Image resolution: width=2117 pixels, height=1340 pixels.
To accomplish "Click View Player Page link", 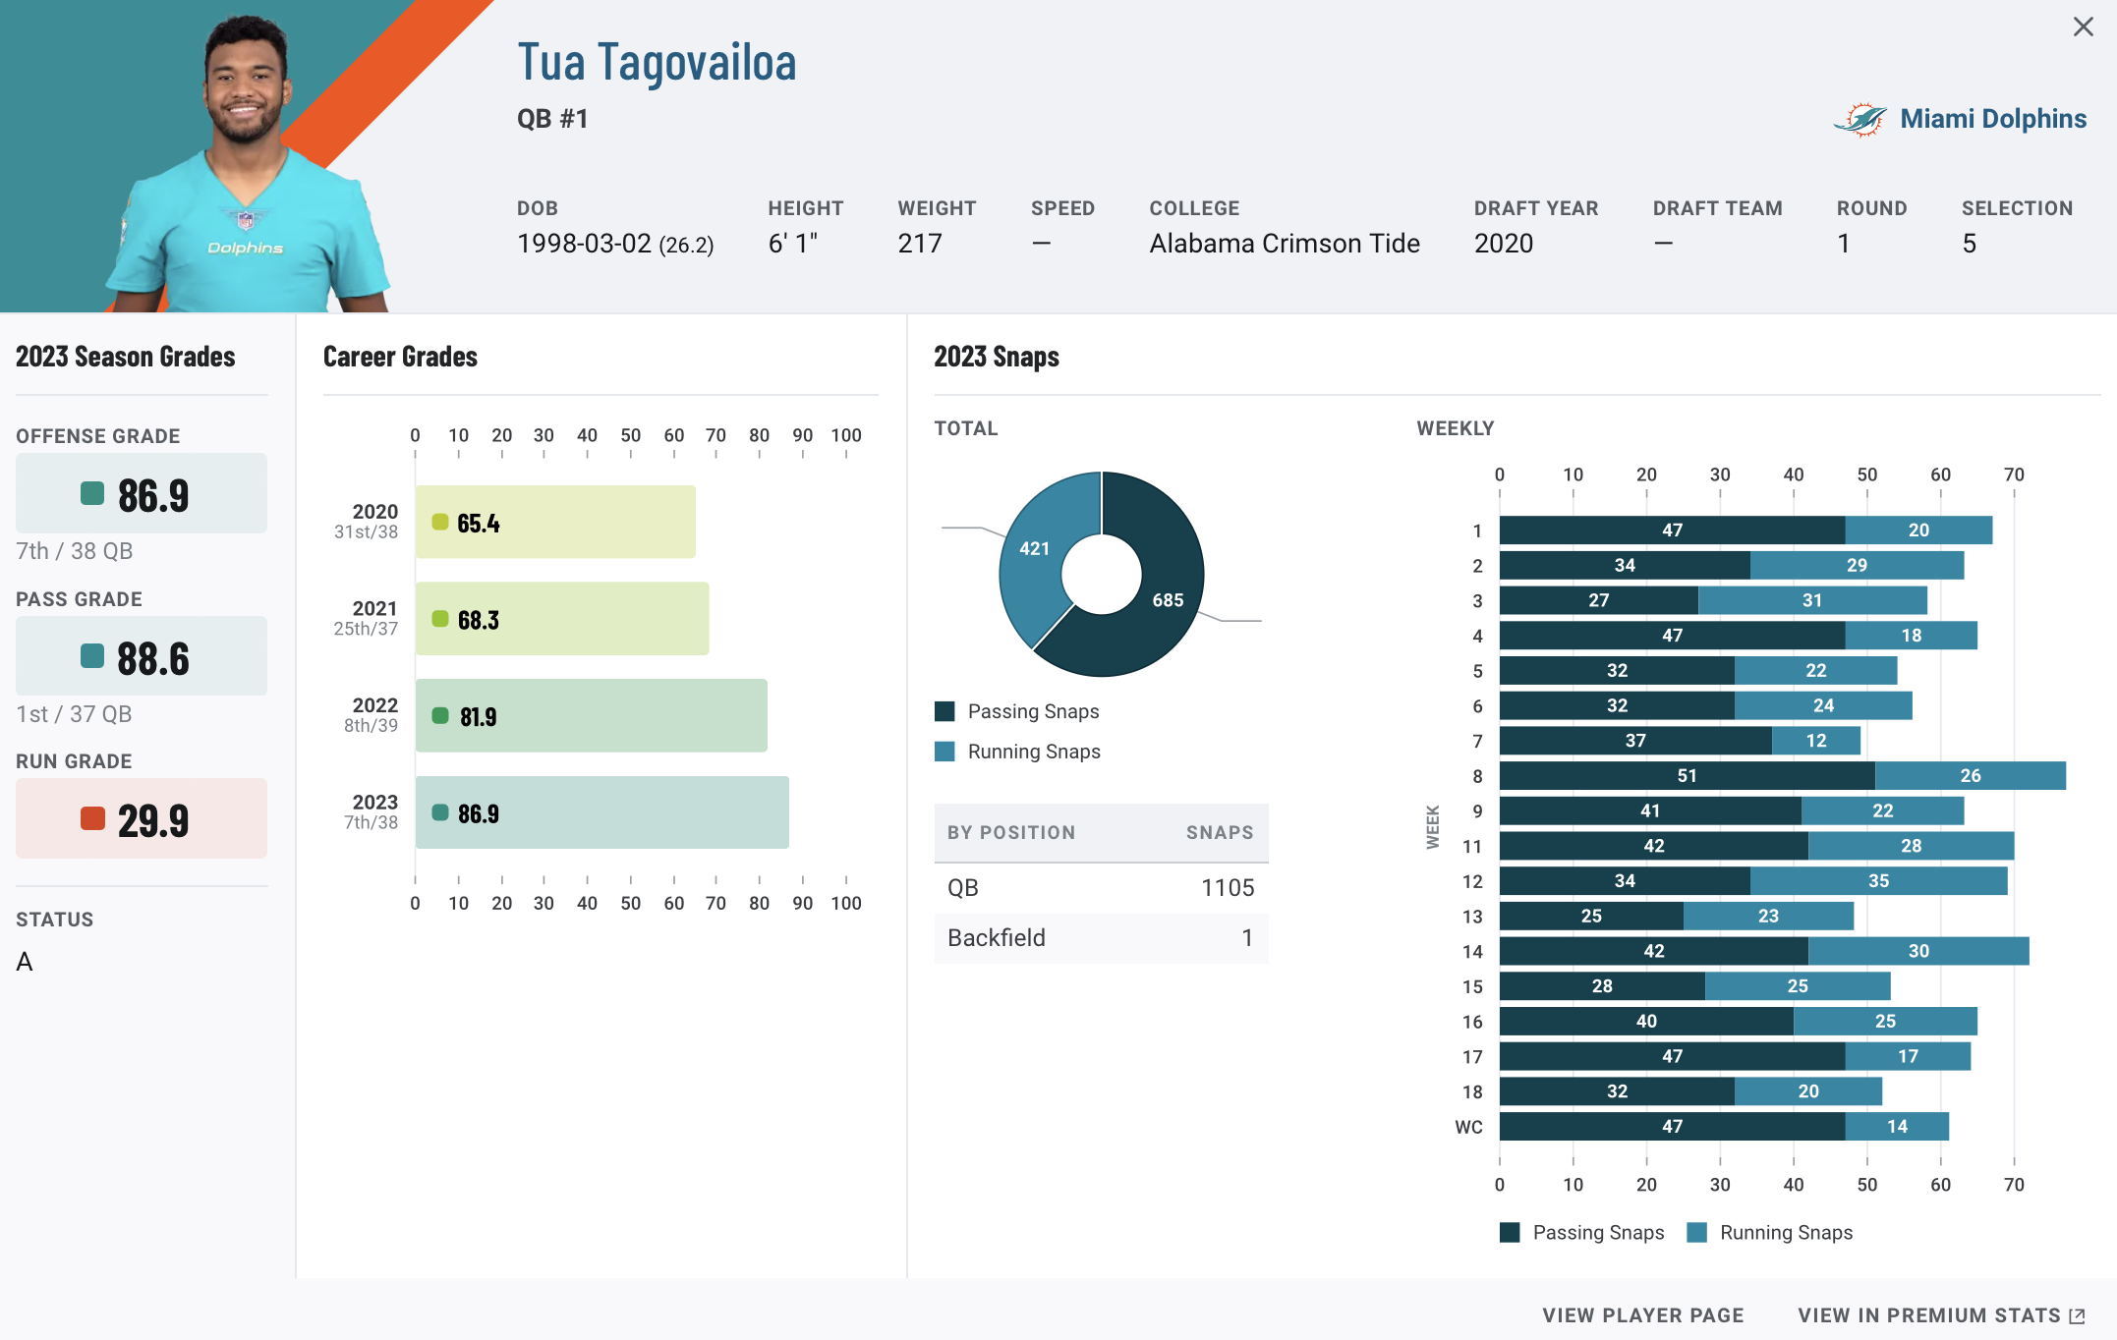I will point(1642,1314).
